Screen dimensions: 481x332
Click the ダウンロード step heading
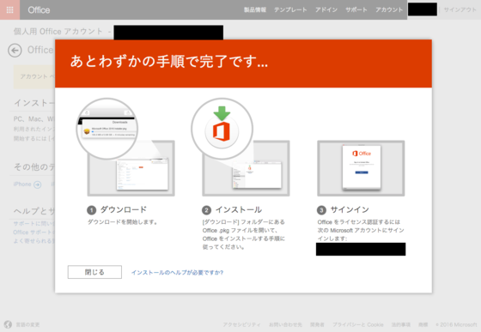[x=124, y=210]
